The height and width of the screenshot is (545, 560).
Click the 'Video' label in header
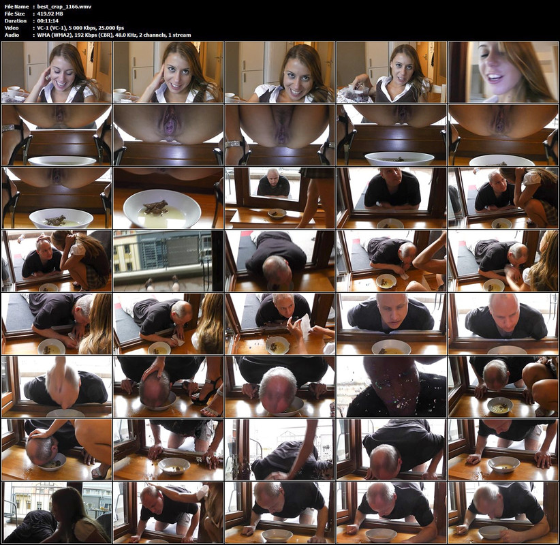click(x=12, y=28)
